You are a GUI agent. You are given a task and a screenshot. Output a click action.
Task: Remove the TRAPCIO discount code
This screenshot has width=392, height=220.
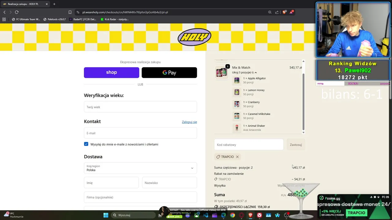click(x=237, y=157)
